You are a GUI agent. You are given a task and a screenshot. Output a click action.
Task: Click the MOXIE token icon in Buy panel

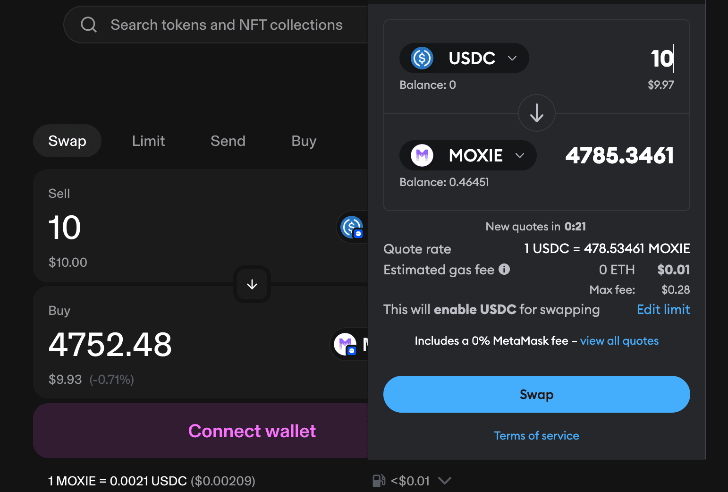[x=345, y=344]
